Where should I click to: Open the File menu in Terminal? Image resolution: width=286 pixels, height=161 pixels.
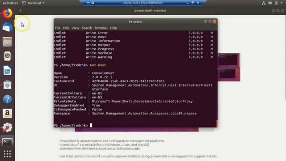coord(58,28)
